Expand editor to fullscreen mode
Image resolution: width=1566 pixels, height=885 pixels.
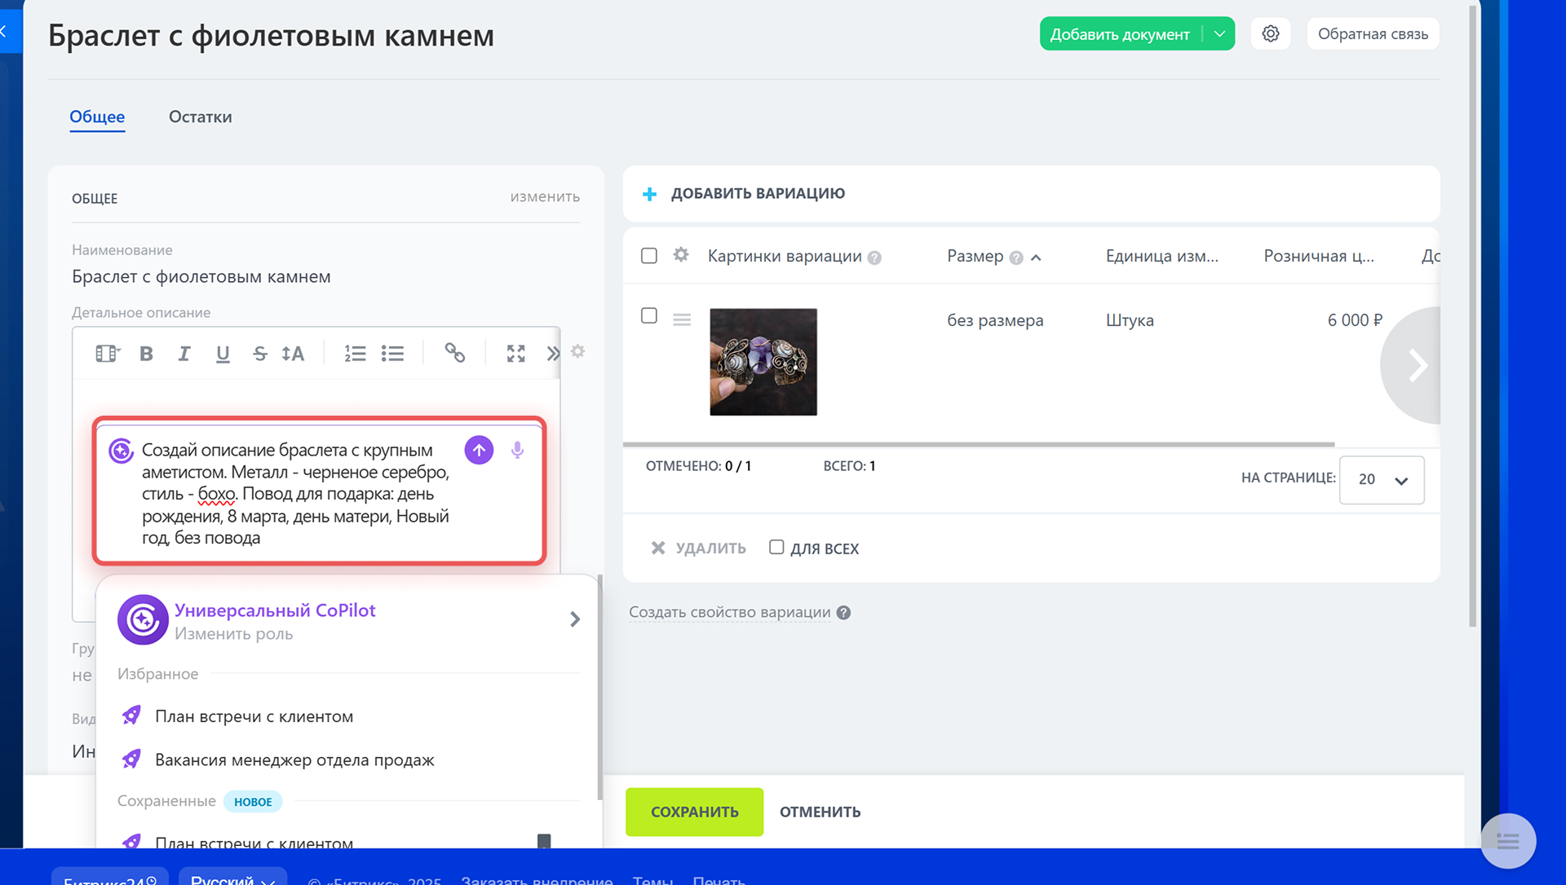[x=515, y=353]
